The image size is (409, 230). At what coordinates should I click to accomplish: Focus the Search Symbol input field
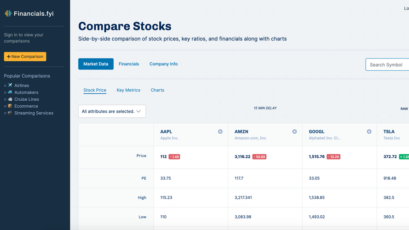(387, 65)
